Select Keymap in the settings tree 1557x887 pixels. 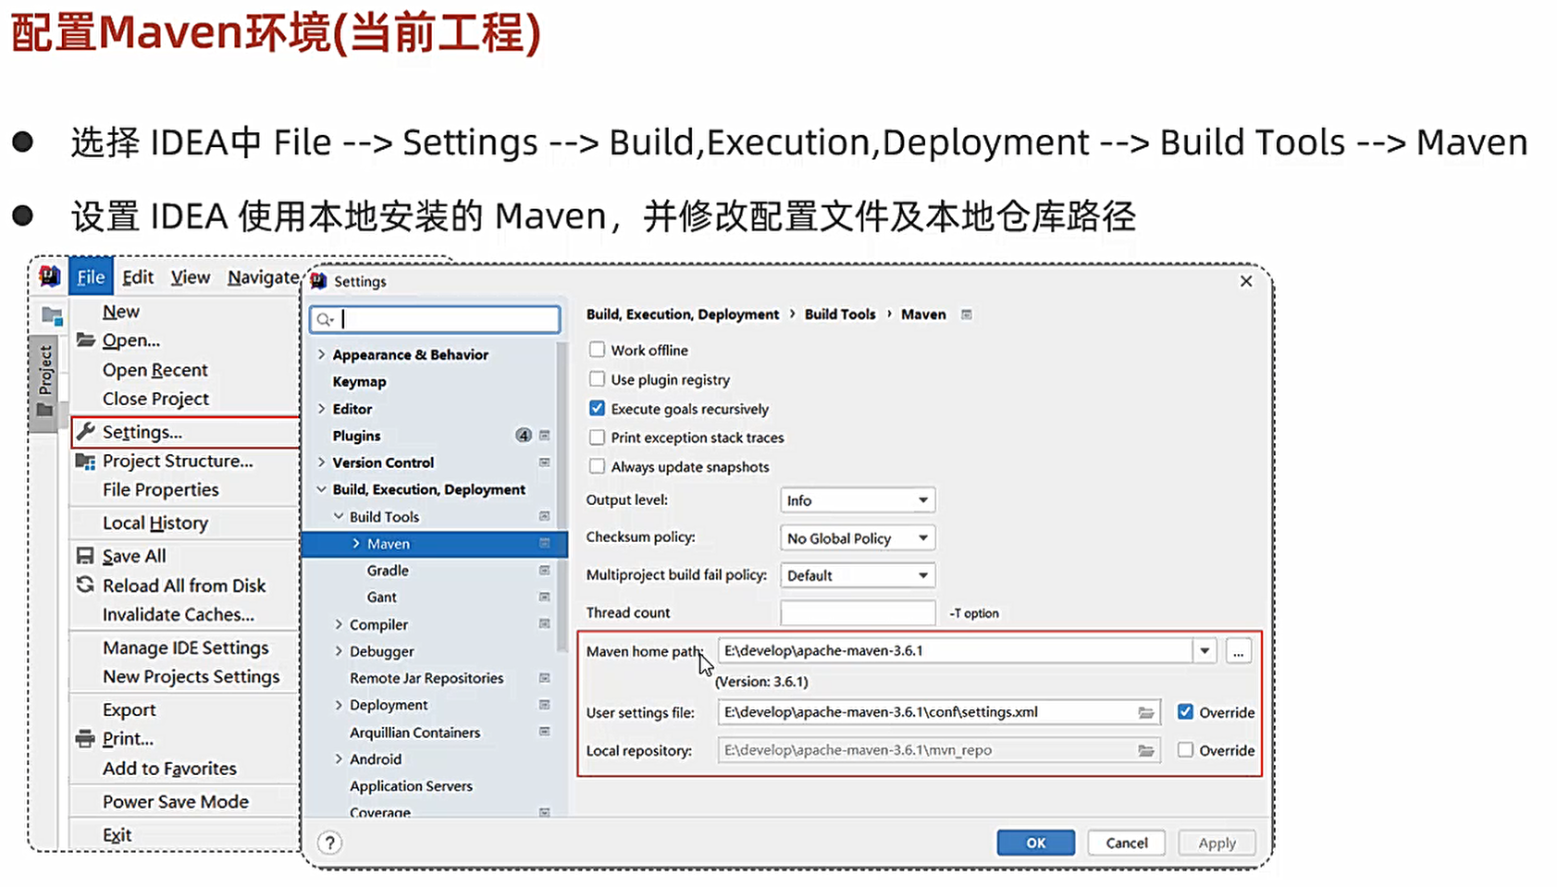point(359,381)
